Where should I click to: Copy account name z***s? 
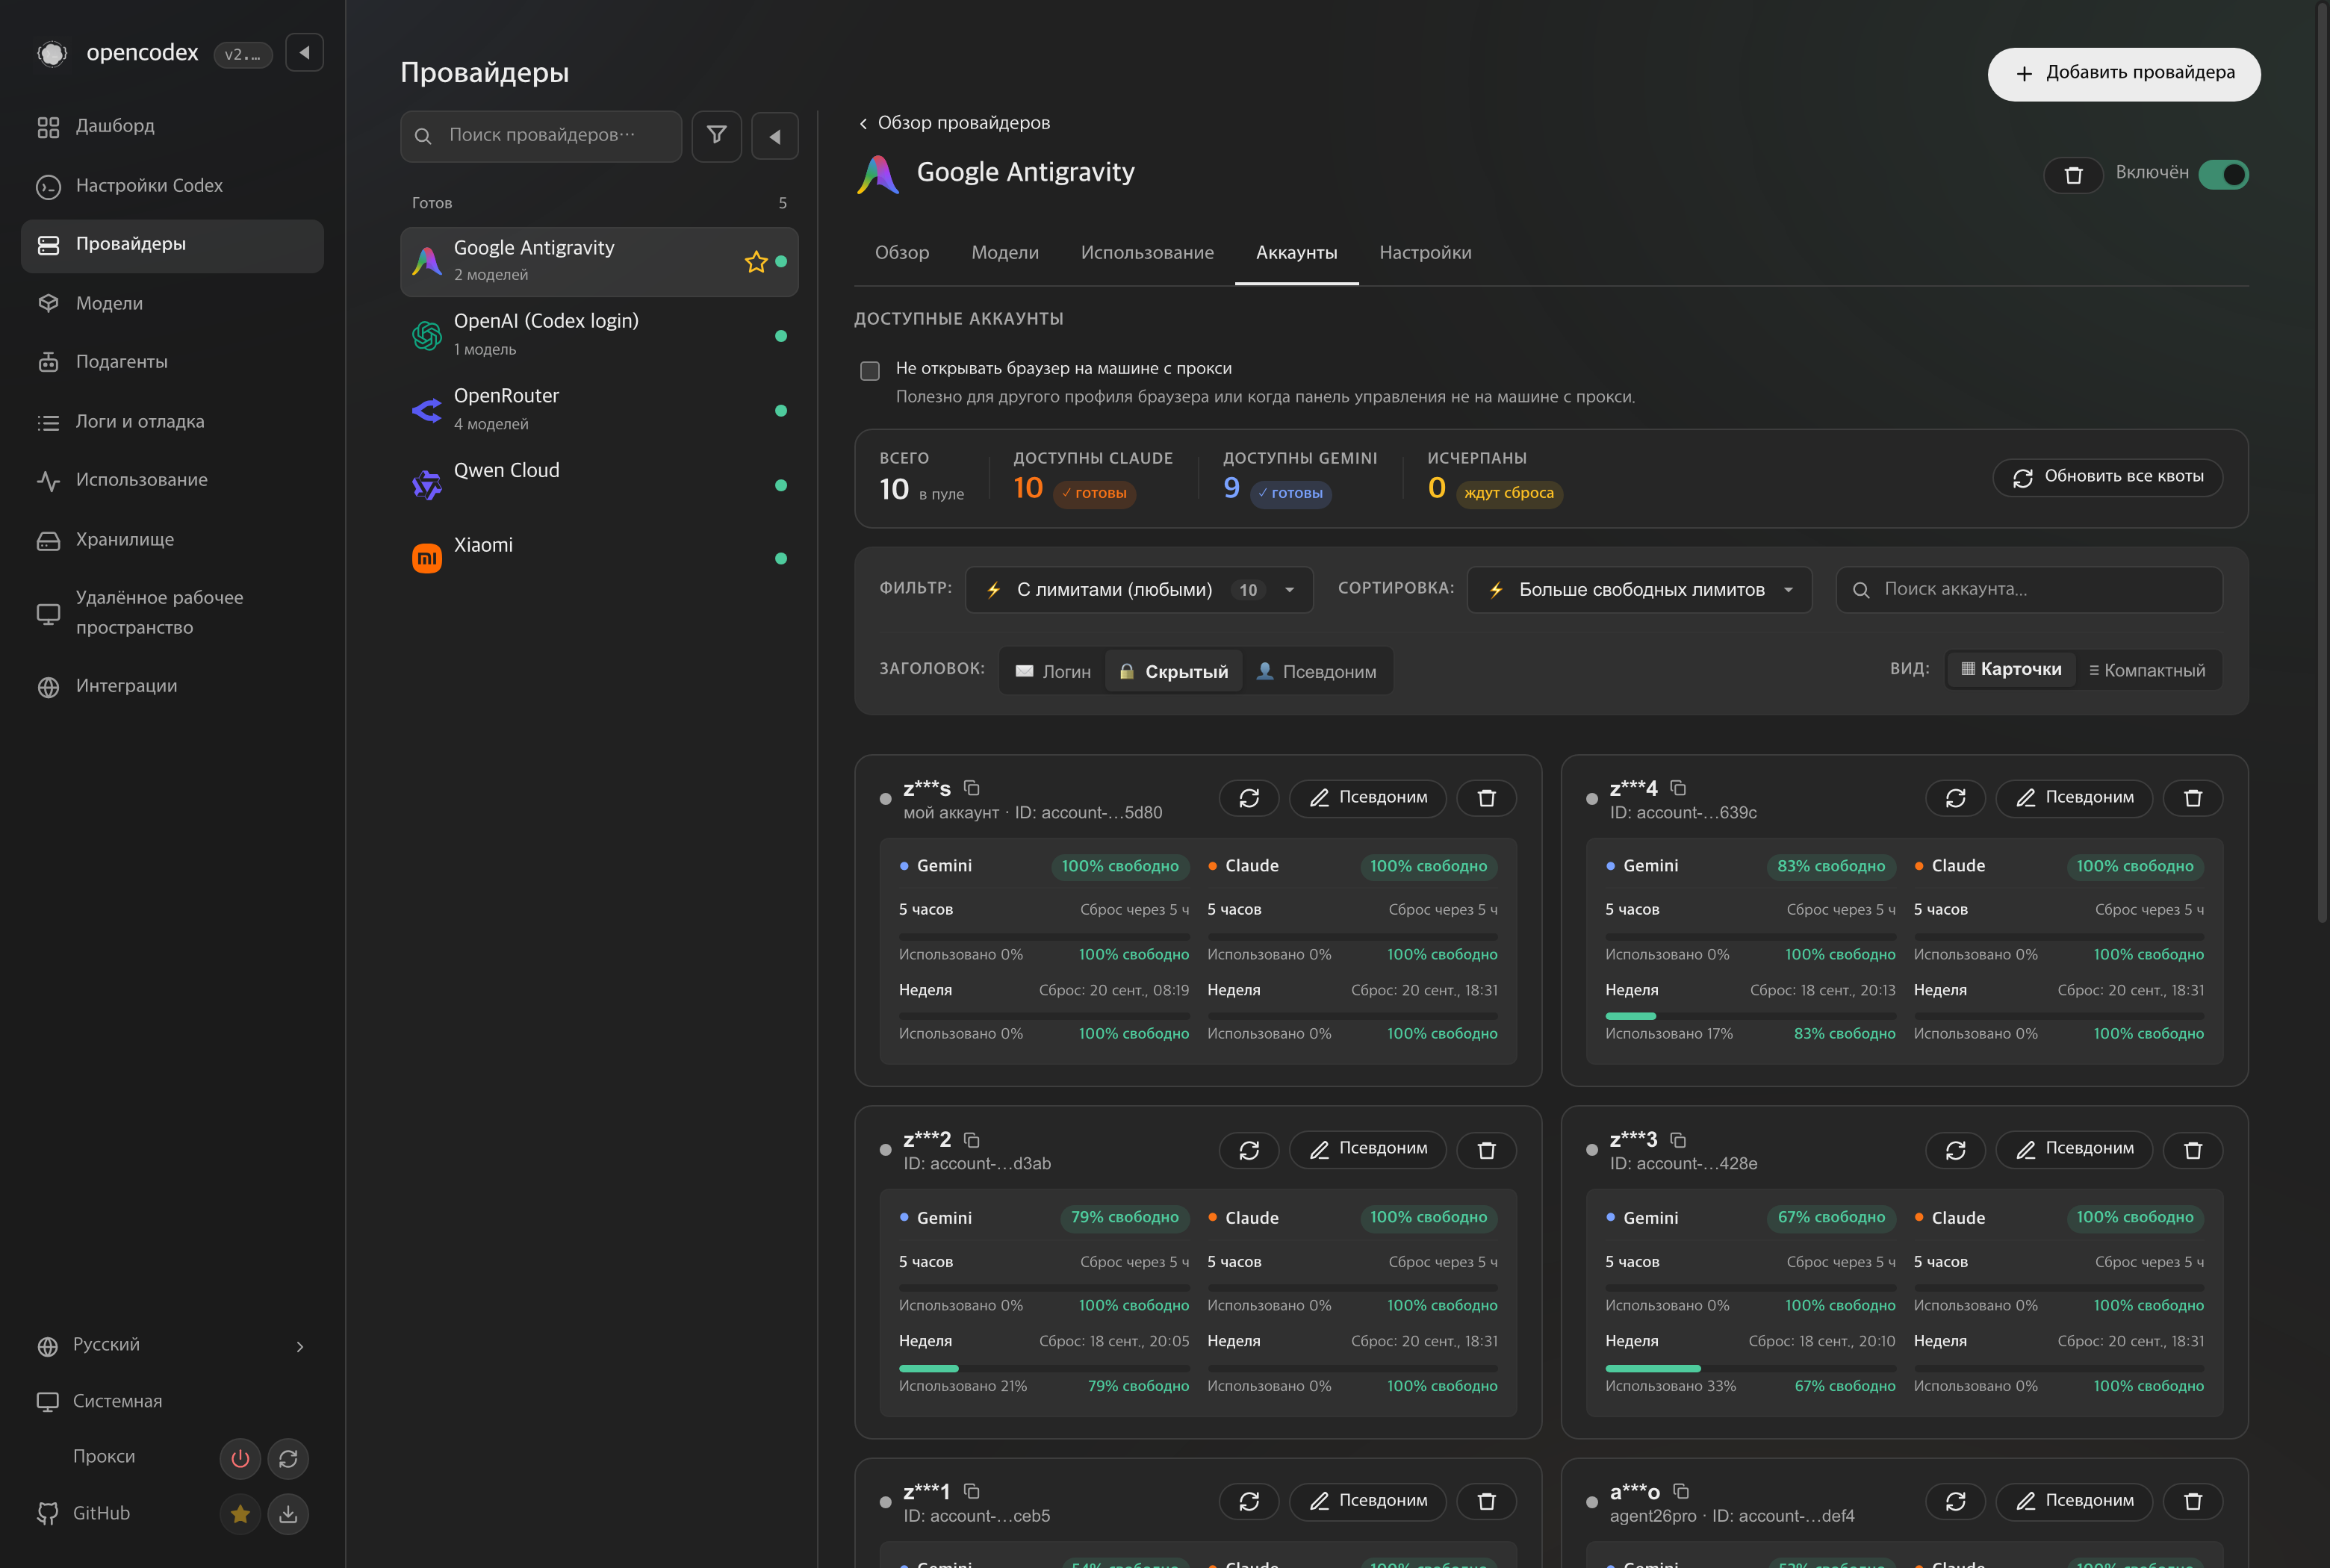pos(971,788)
